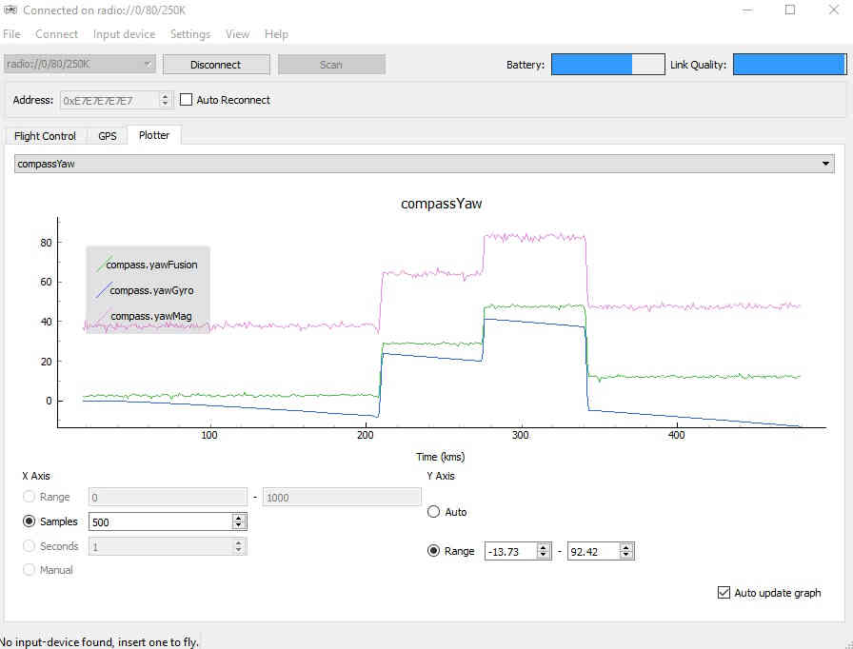The width and height of the screenshot is (853, 649).
Task: Click the Link Quality progress bar
Action: pos(789,65)
